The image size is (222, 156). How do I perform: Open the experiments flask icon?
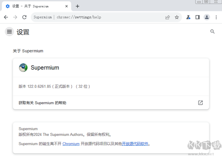(188, 17)
